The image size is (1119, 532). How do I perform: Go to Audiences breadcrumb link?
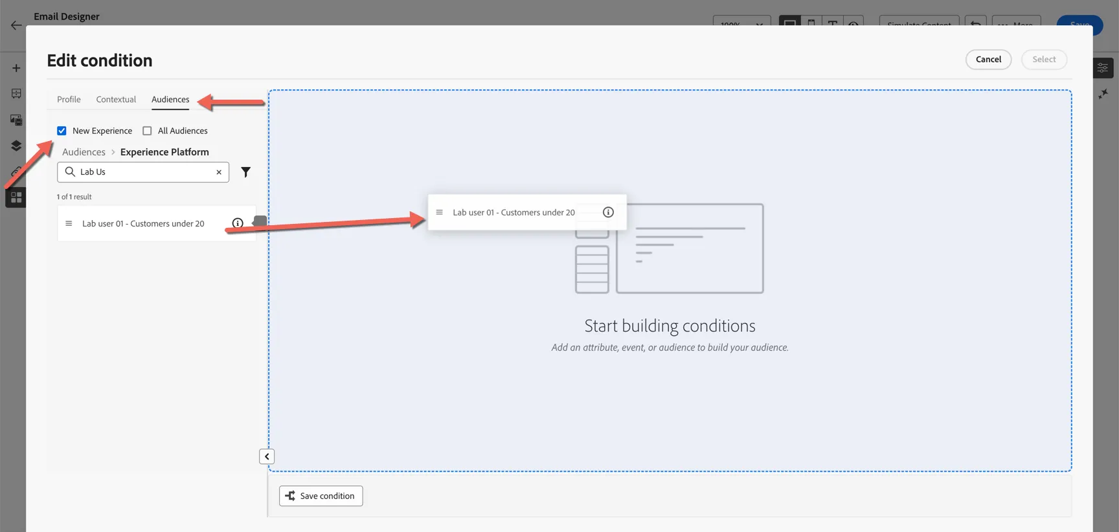point(84,152)
